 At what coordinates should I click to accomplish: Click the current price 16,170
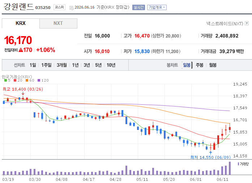(18, 40)
